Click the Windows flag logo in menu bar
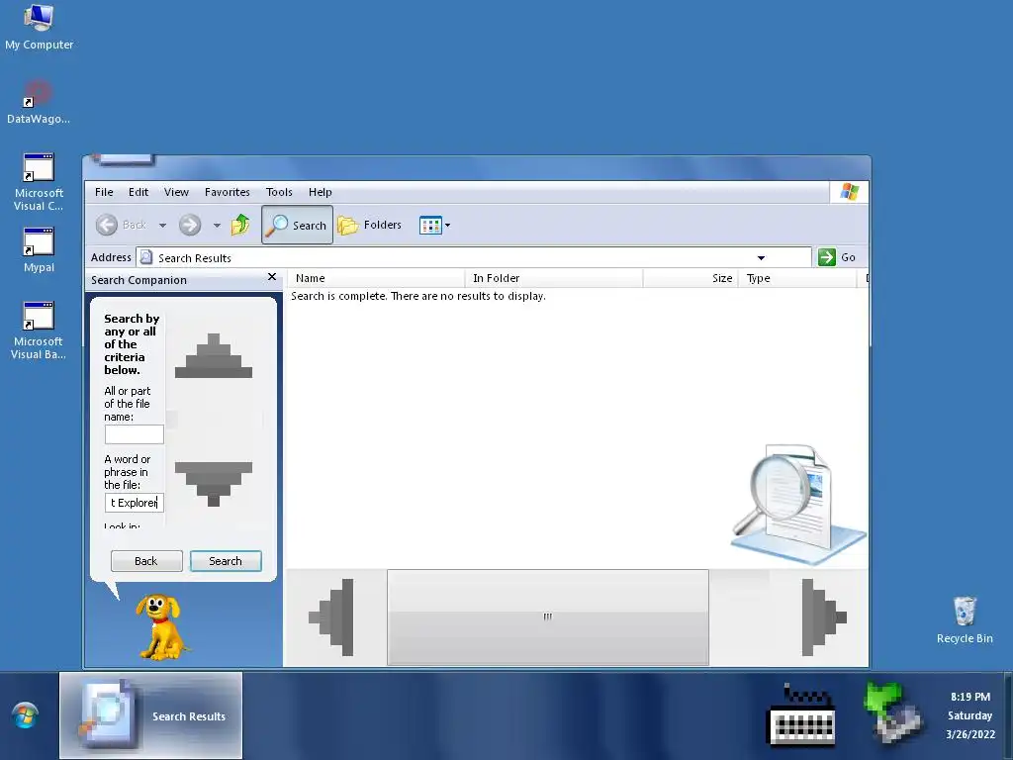1013x760 pixels. coord(849,192)
